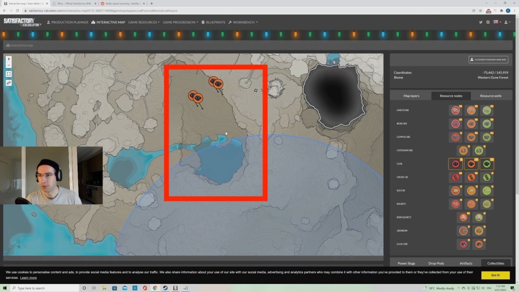Click the save game upload drop area

488,59
